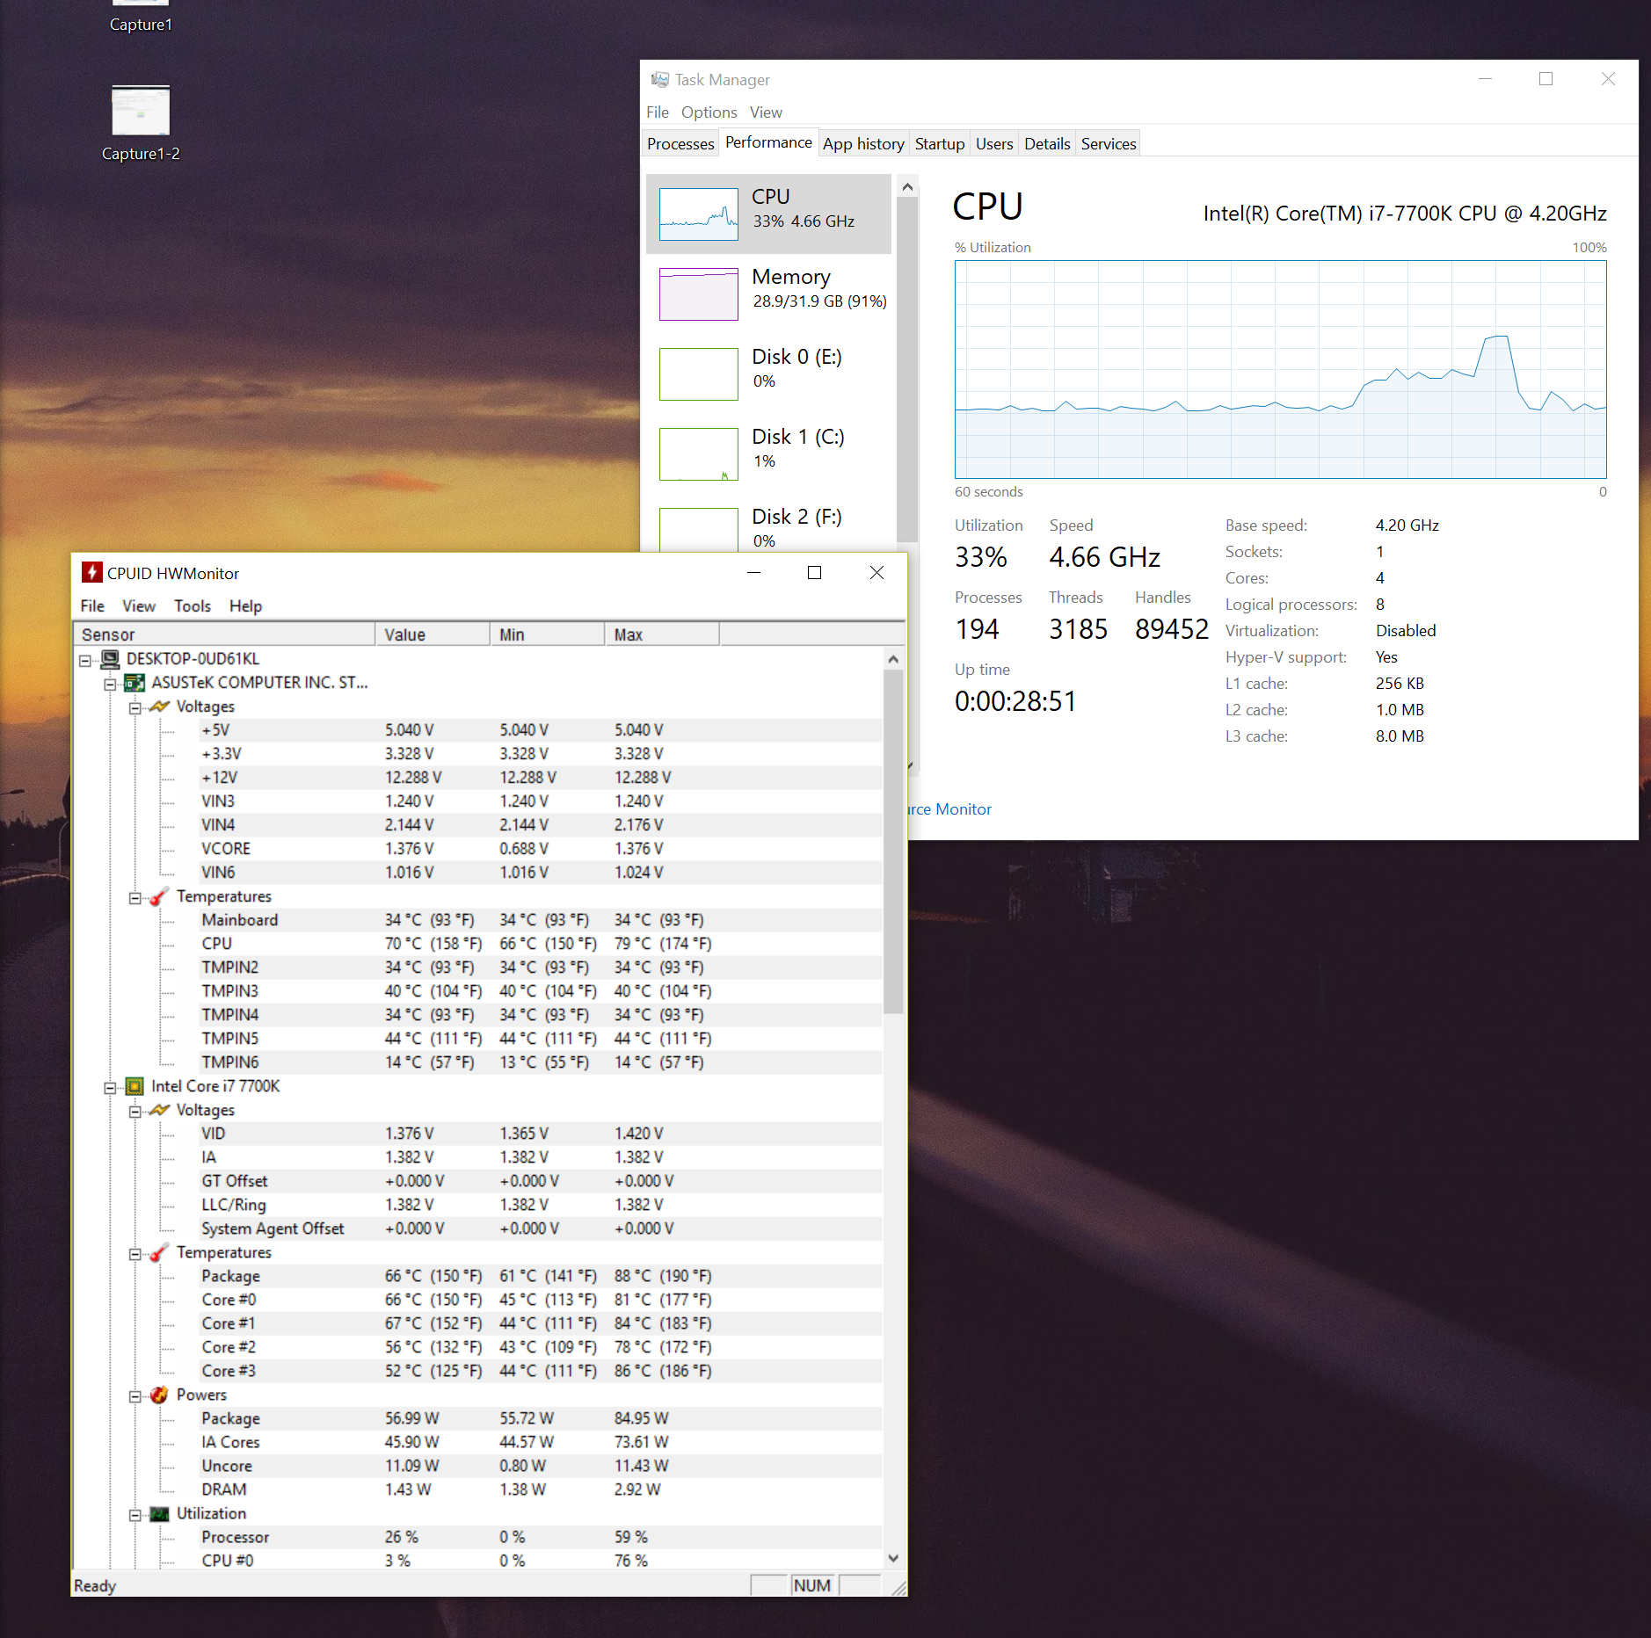
Task: Switch to the Processes tab
Action: coord(680,144)
